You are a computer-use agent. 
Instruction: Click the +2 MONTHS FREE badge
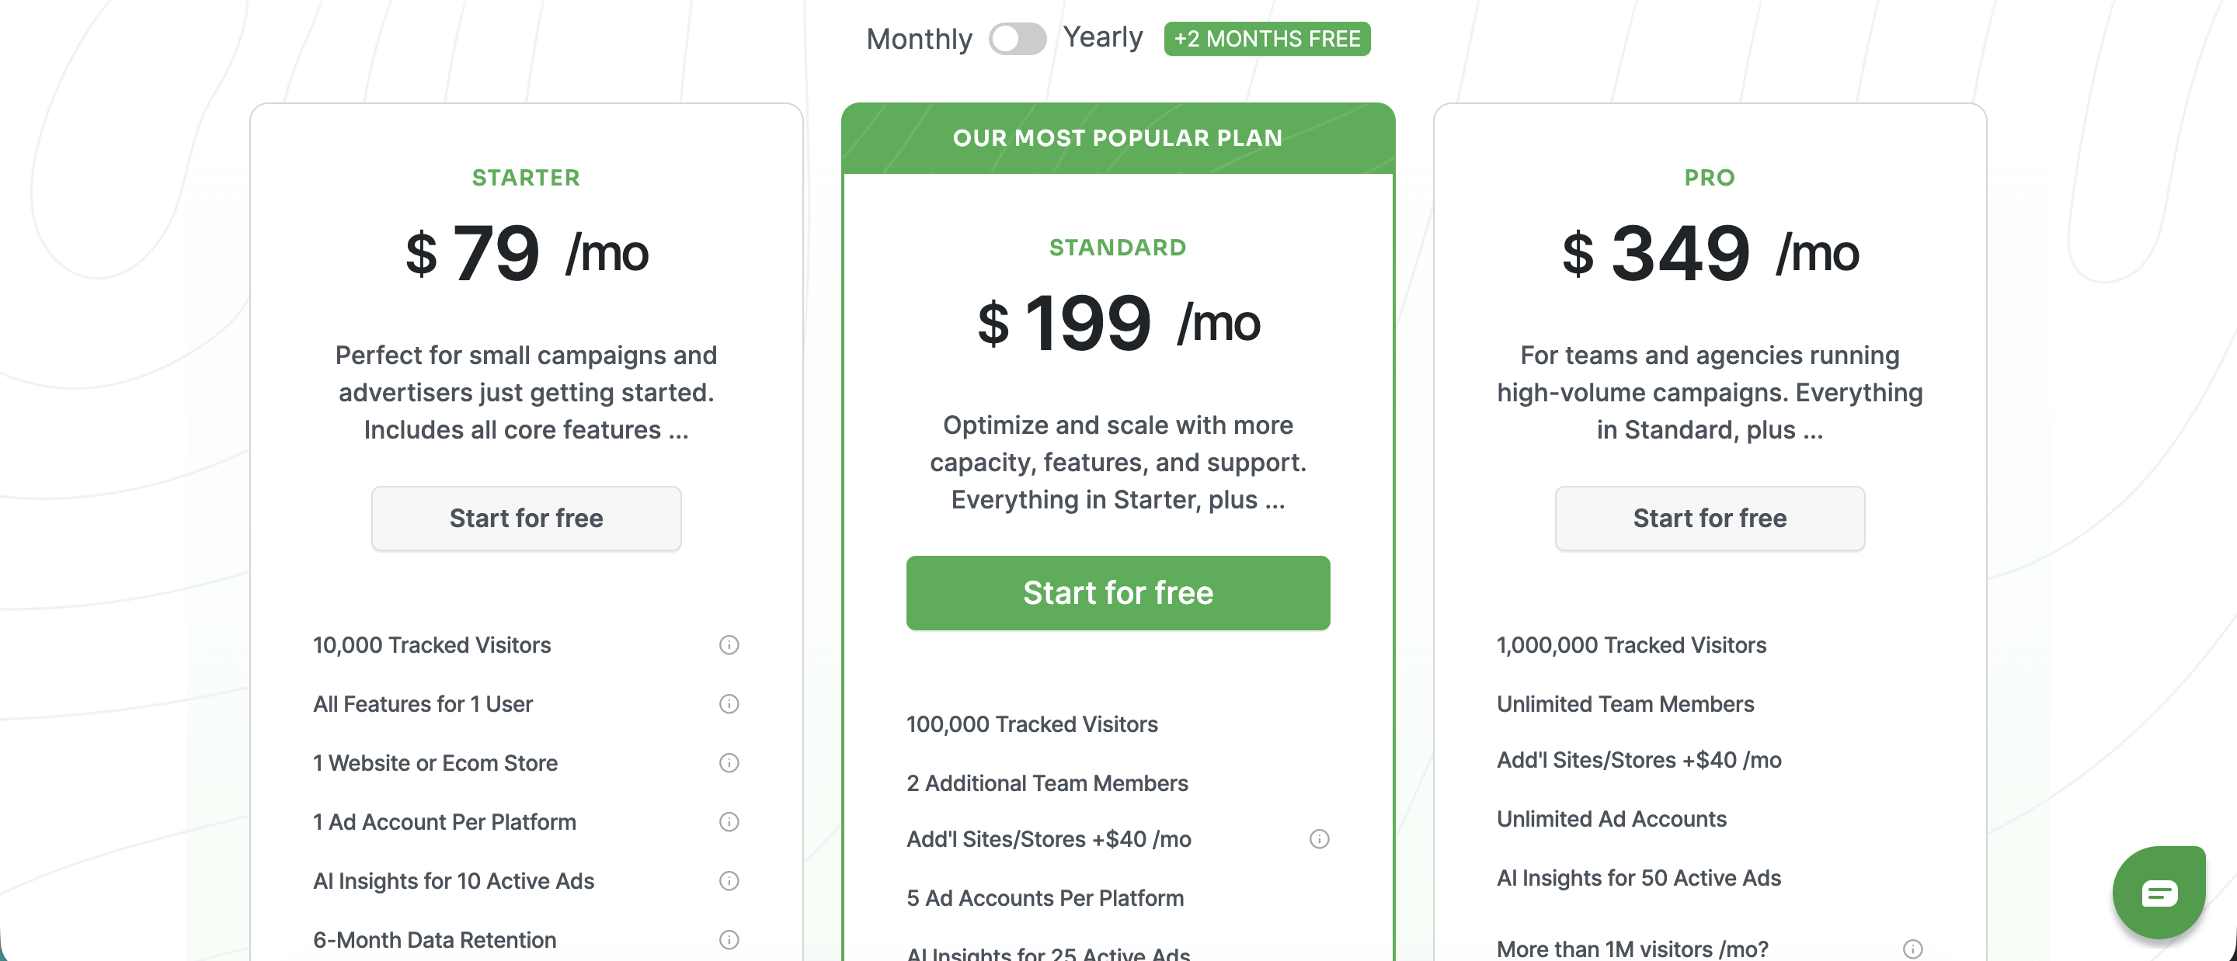point(1267,39)
